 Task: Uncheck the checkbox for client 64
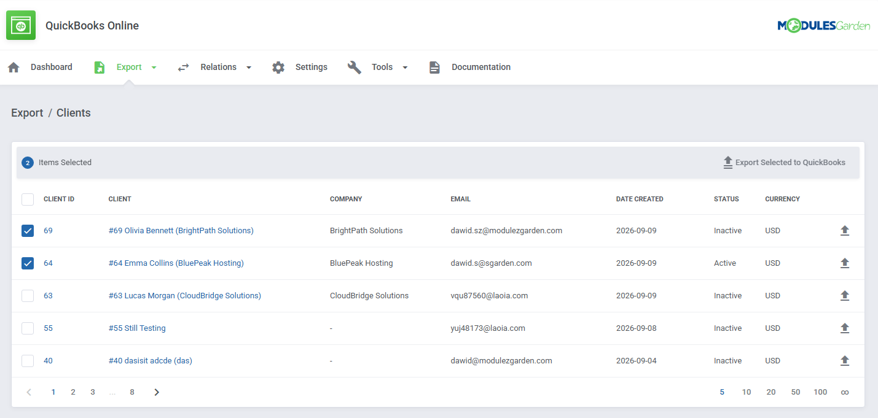[28, 263]
